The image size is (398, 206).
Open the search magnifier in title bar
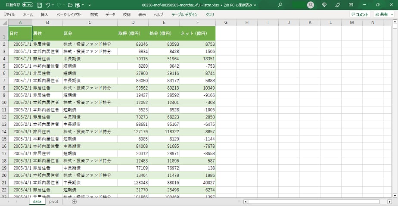point(280,5)
